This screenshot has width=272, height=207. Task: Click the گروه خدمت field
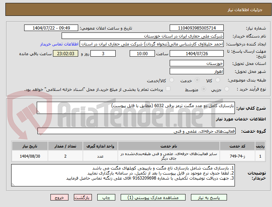click(137, 131)
